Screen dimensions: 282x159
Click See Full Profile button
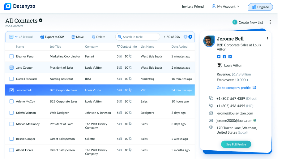pyautogui.click(x=236, y=144)
